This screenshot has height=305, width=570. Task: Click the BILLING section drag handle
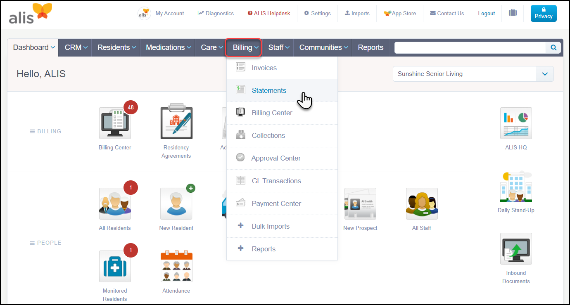tap(32, 131)
